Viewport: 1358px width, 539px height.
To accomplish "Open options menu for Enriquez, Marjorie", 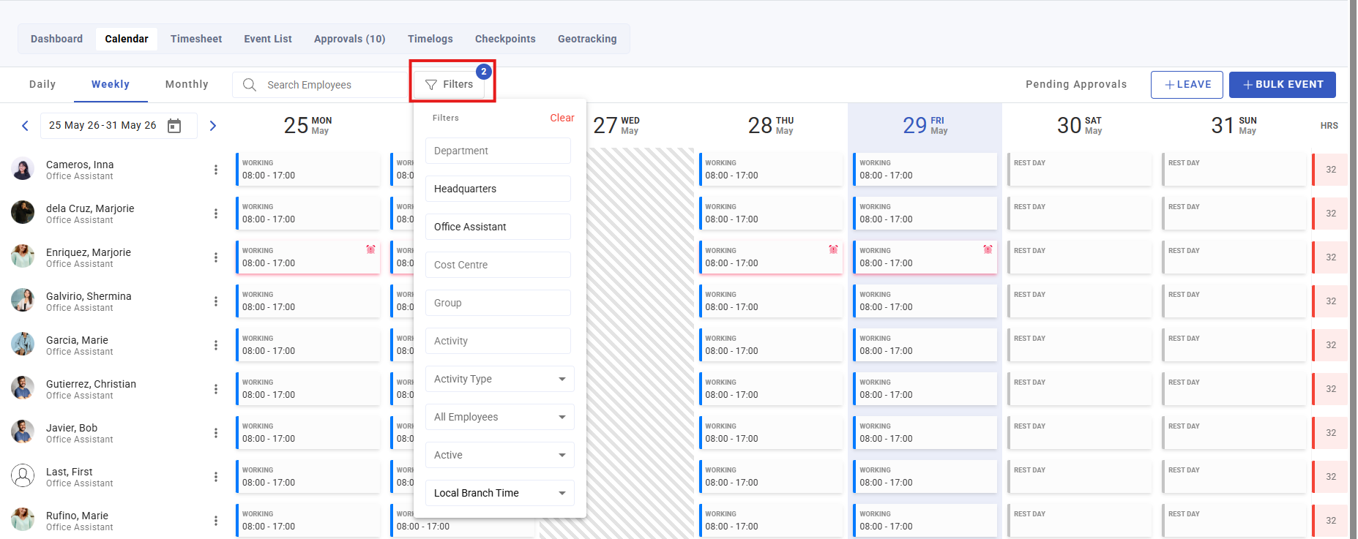I will [x=216, y=257].
